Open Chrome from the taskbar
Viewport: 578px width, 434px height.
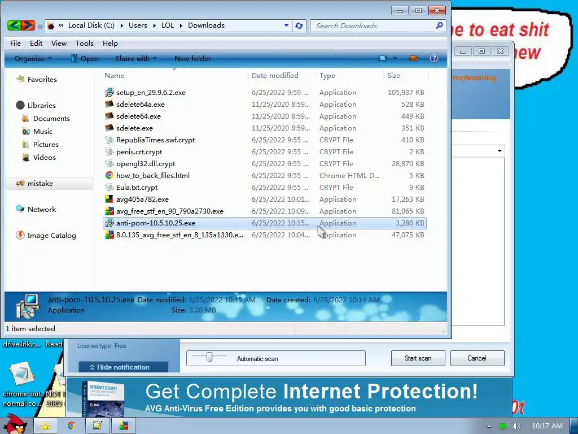72,426
